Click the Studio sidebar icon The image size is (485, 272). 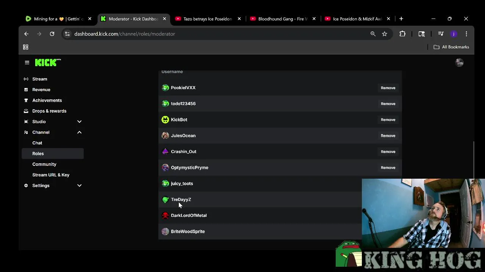[x=26, y=122]
